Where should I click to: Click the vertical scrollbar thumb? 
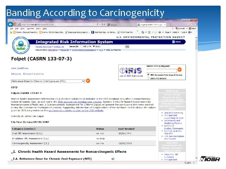coord(196,44)
